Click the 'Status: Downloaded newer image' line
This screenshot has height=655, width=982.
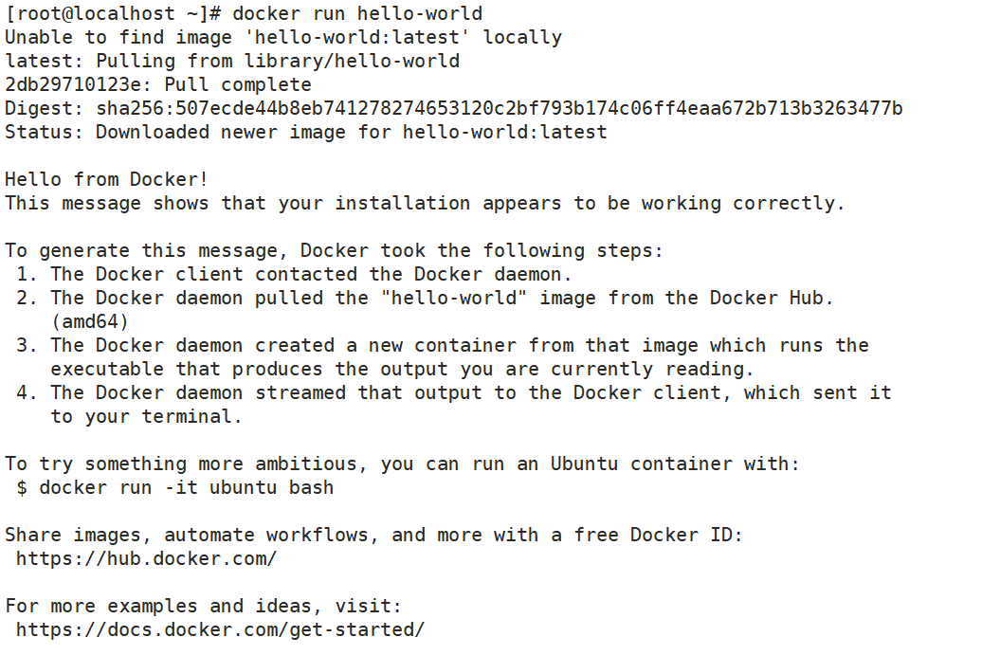click(305, 132)
